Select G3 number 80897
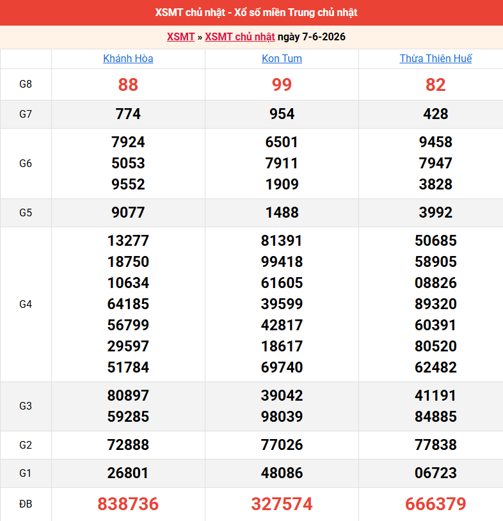Viewport: 503px width, 521px height. (x=128, y=396)
